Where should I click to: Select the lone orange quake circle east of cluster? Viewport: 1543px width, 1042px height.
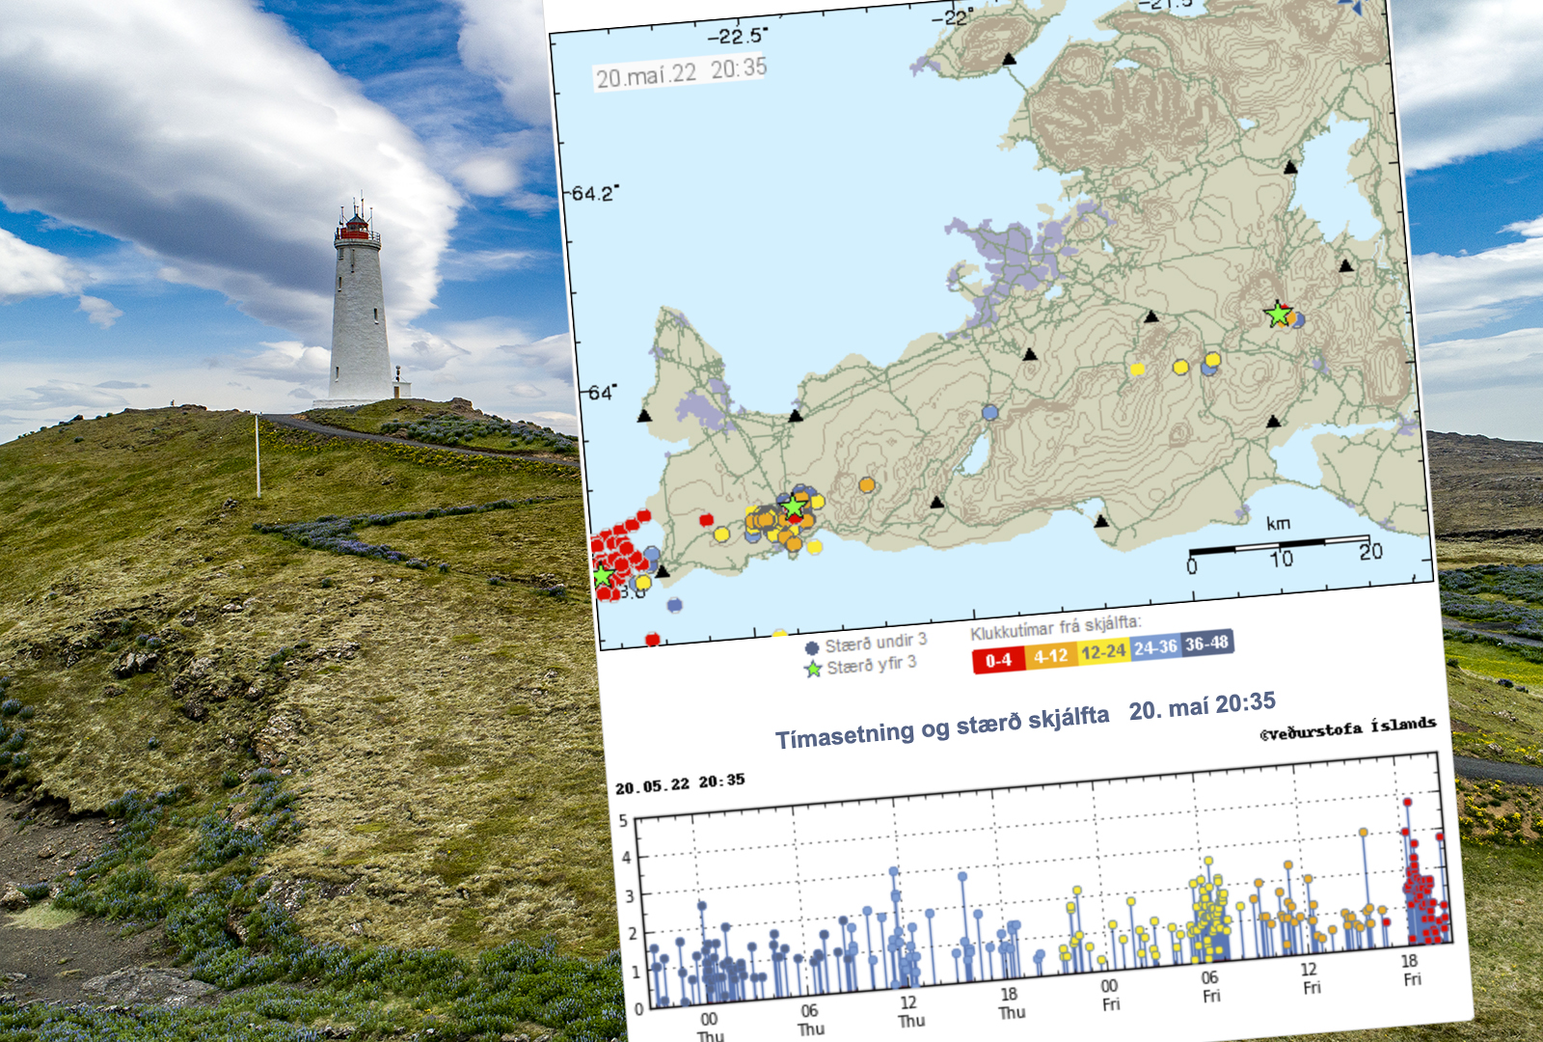click(x=866, y=484)
